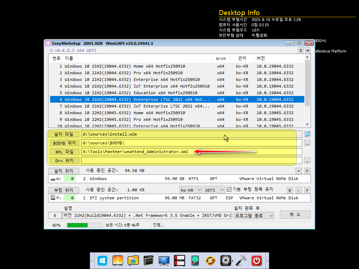Sort by 이름 column header
Viewport: 359px width, 269px height.
click(x=137, y=58)
